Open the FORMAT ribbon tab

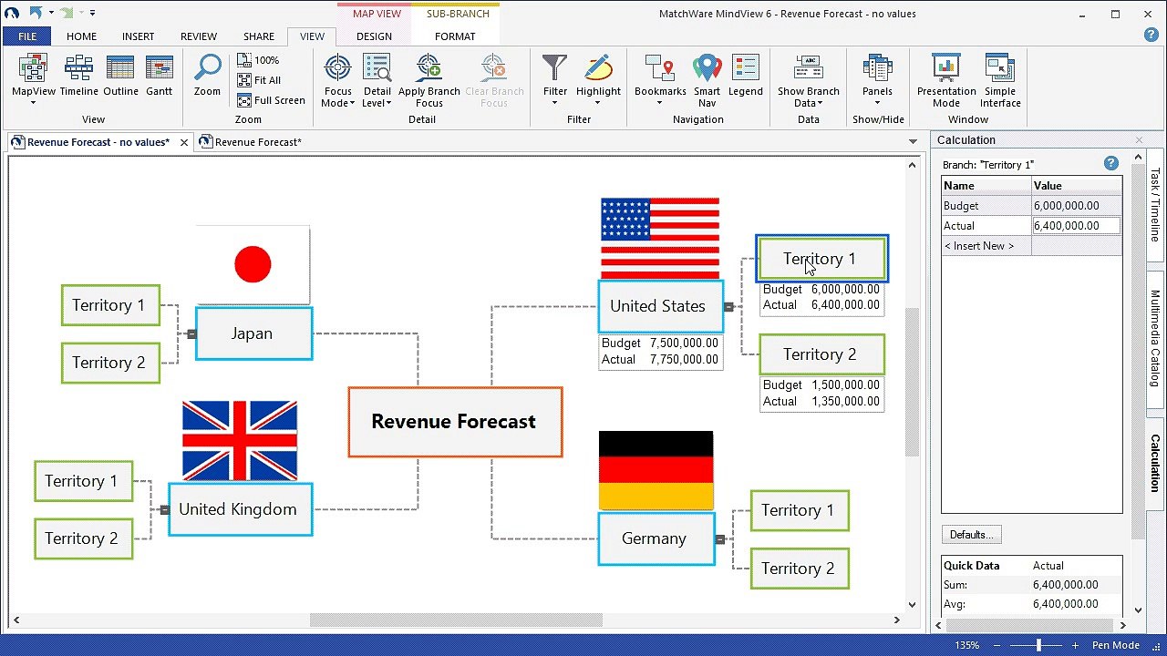[455, 36]
